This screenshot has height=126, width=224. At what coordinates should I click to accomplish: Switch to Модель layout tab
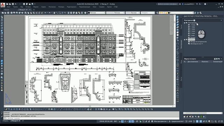[x=6, y=121]
